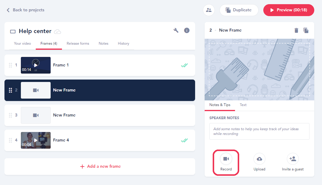Focus the speaker notes text field
Viewport: 322px width, 185px height.
259,131
